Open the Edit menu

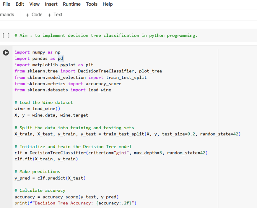pos(20,4)
